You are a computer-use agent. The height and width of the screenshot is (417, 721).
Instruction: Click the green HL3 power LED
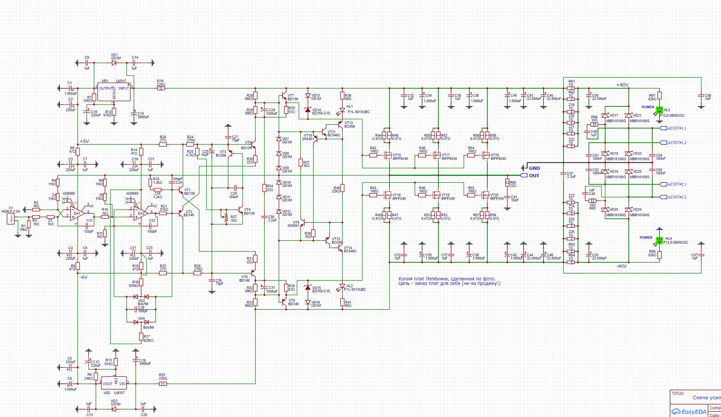(659, 110)
